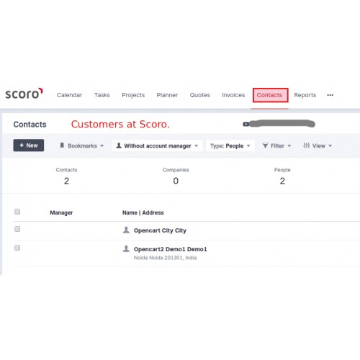Expand the Bookmarks dropdown
Viewport: 360px width, 360px height.
[81, 145]
